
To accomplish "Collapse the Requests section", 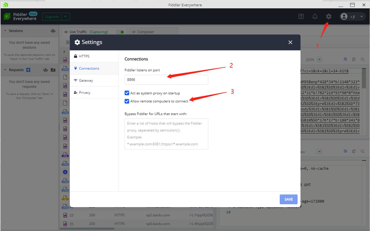I will coord(5,70).
